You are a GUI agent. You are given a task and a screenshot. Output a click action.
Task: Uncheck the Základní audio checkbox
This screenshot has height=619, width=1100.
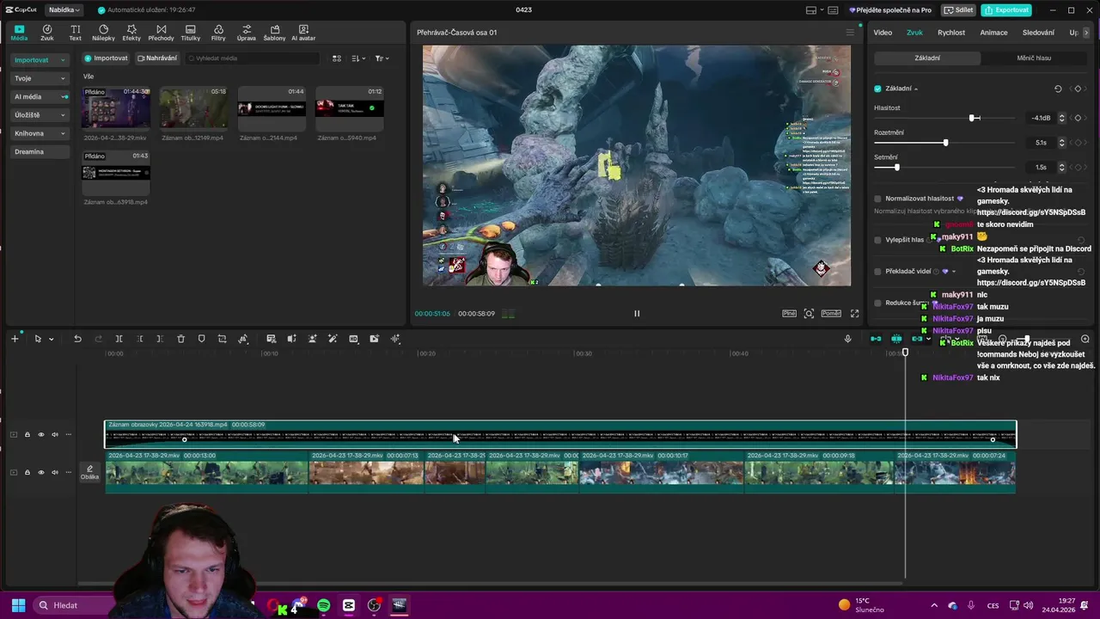point(877,89)
